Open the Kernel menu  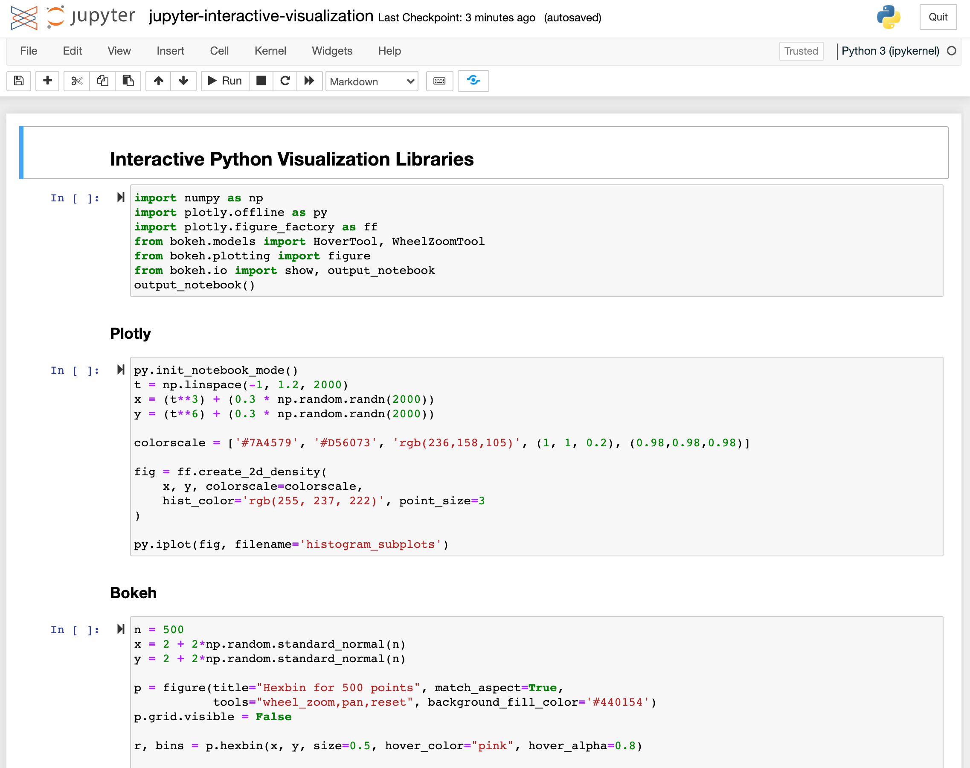270,50
